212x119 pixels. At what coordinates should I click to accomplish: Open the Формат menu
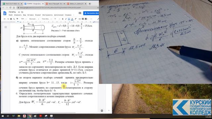click(x=38, y=15)
